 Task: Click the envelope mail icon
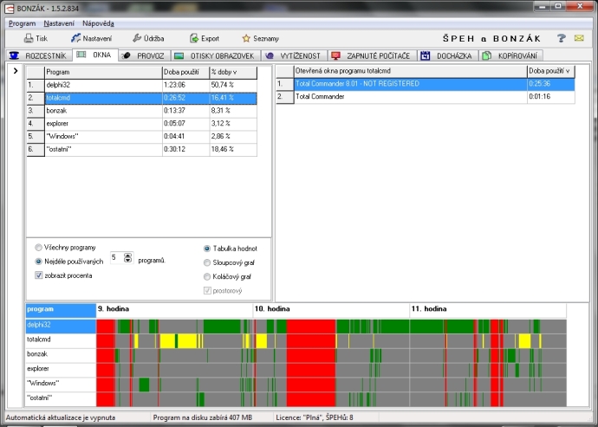point(579,38)
